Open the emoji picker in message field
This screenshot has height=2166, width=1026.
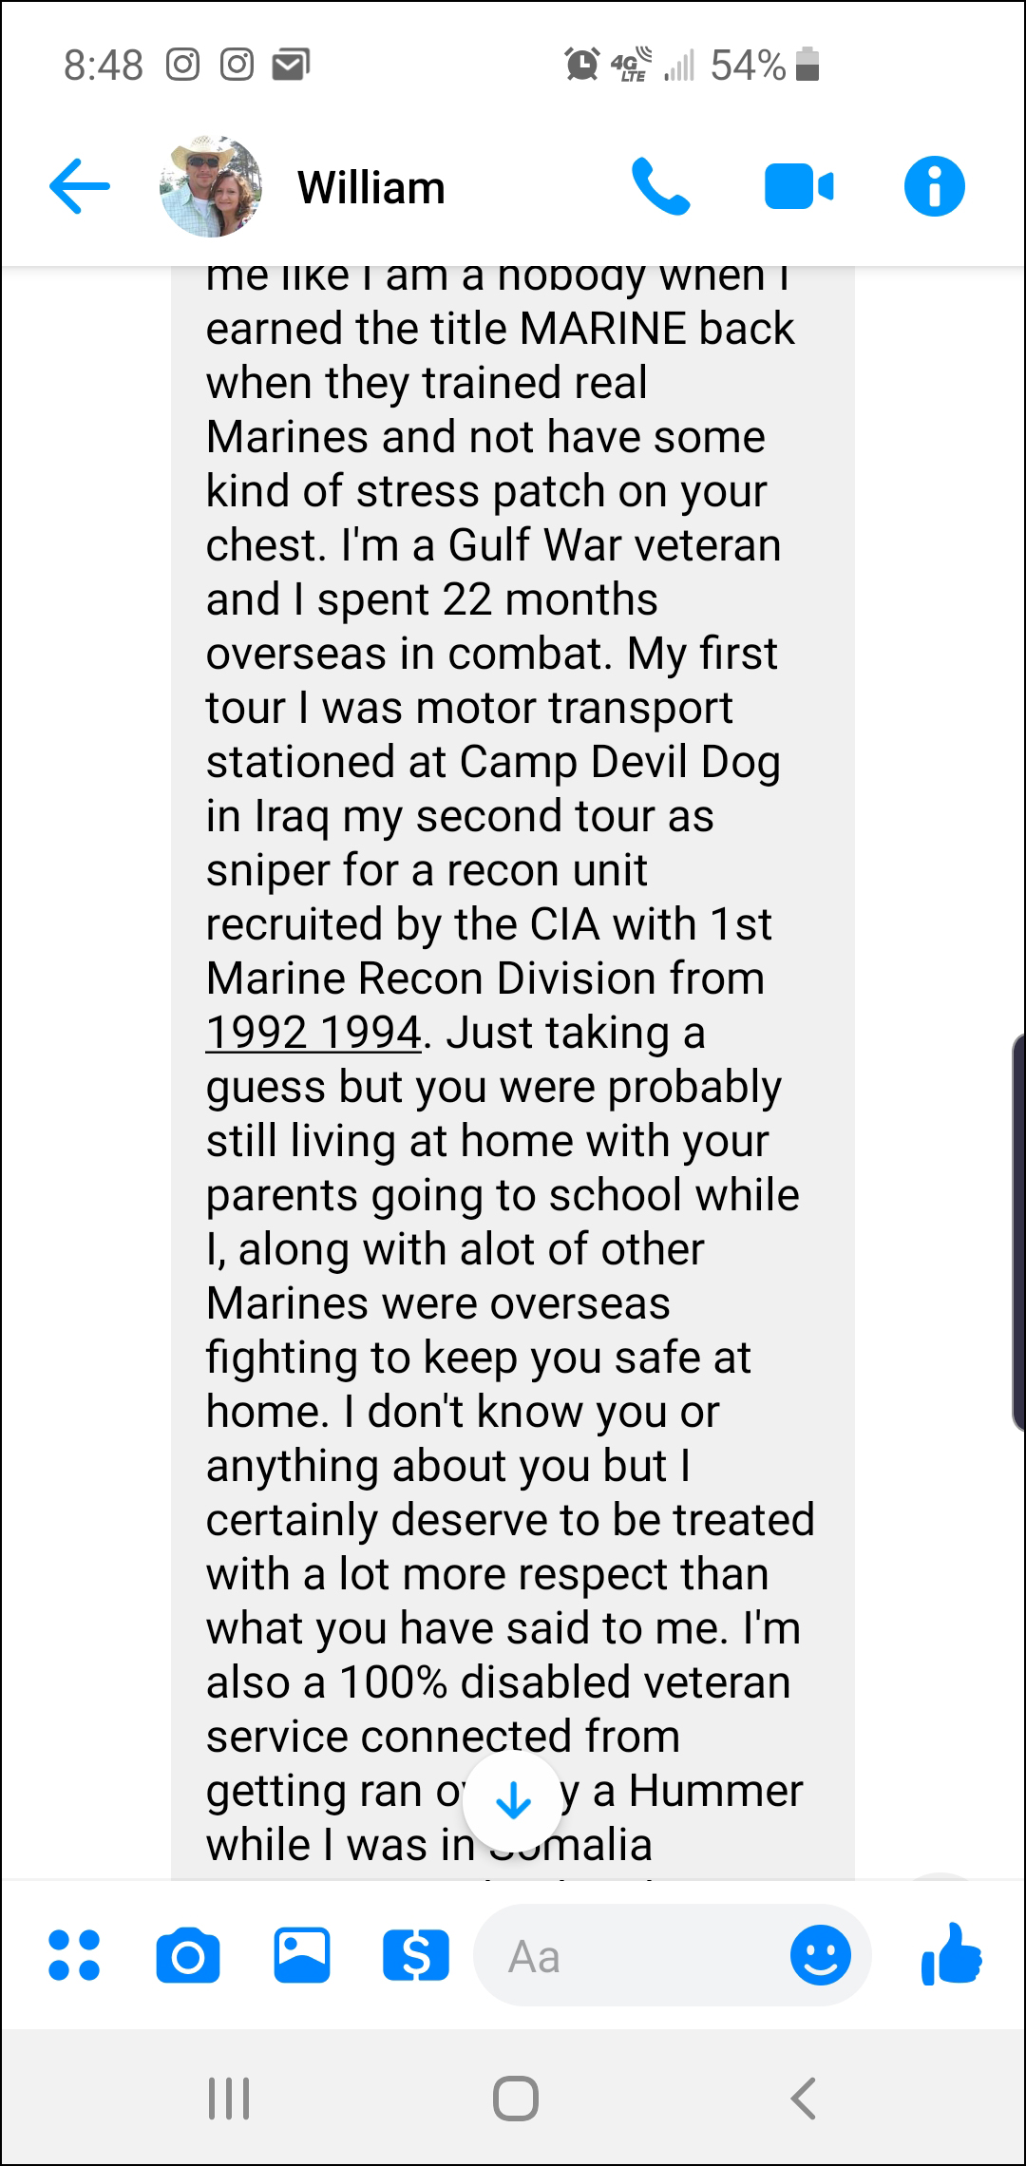(x=821, y=1955)
